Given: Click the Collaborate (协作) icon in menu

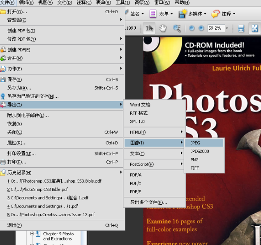Looking at the screenshot, I should tap(3, 69).
